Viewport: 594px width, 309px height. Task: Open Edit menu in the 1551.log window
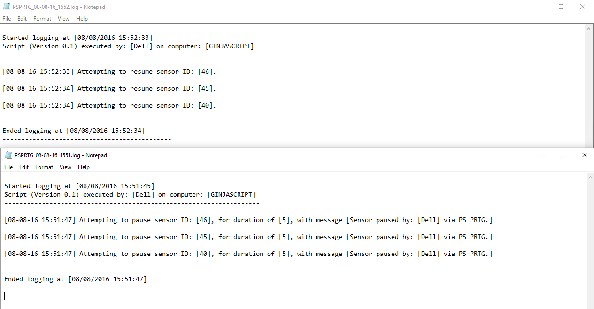(x=24, y=167)
